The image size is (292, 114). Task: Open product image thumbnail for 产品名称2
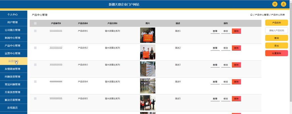click(x=148, y=52)
